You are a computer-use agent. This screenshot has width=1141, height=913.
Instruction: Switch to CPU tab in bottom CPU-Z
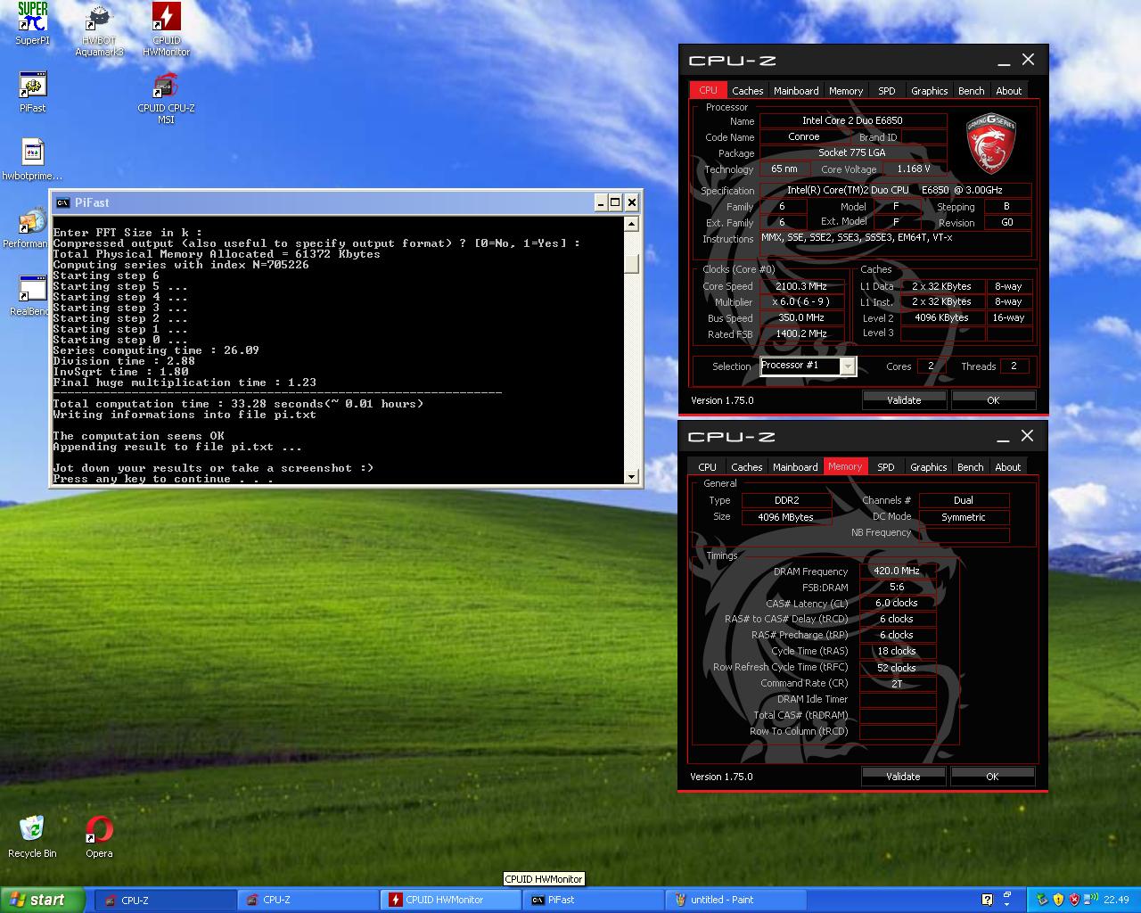(x=707, y=467)
